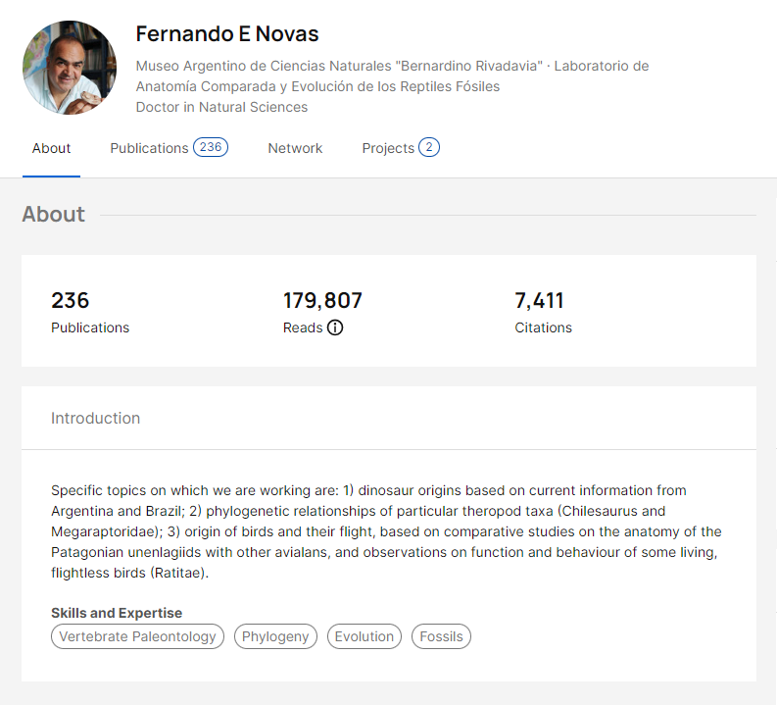Click the Skills and Expertise heading
The image size is (777, 705).
tap(117, 613)
